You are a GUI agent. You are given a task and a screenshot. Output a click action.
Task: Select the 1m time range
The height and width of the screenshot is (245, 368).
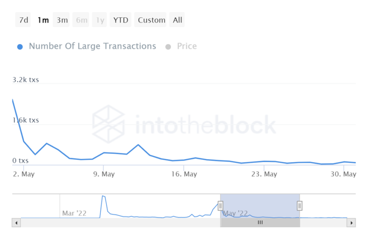(43, 20)
